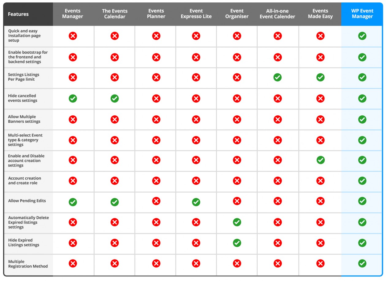Click the Features header cell
This screenshot has width=386, height=281.
point(28,14)
